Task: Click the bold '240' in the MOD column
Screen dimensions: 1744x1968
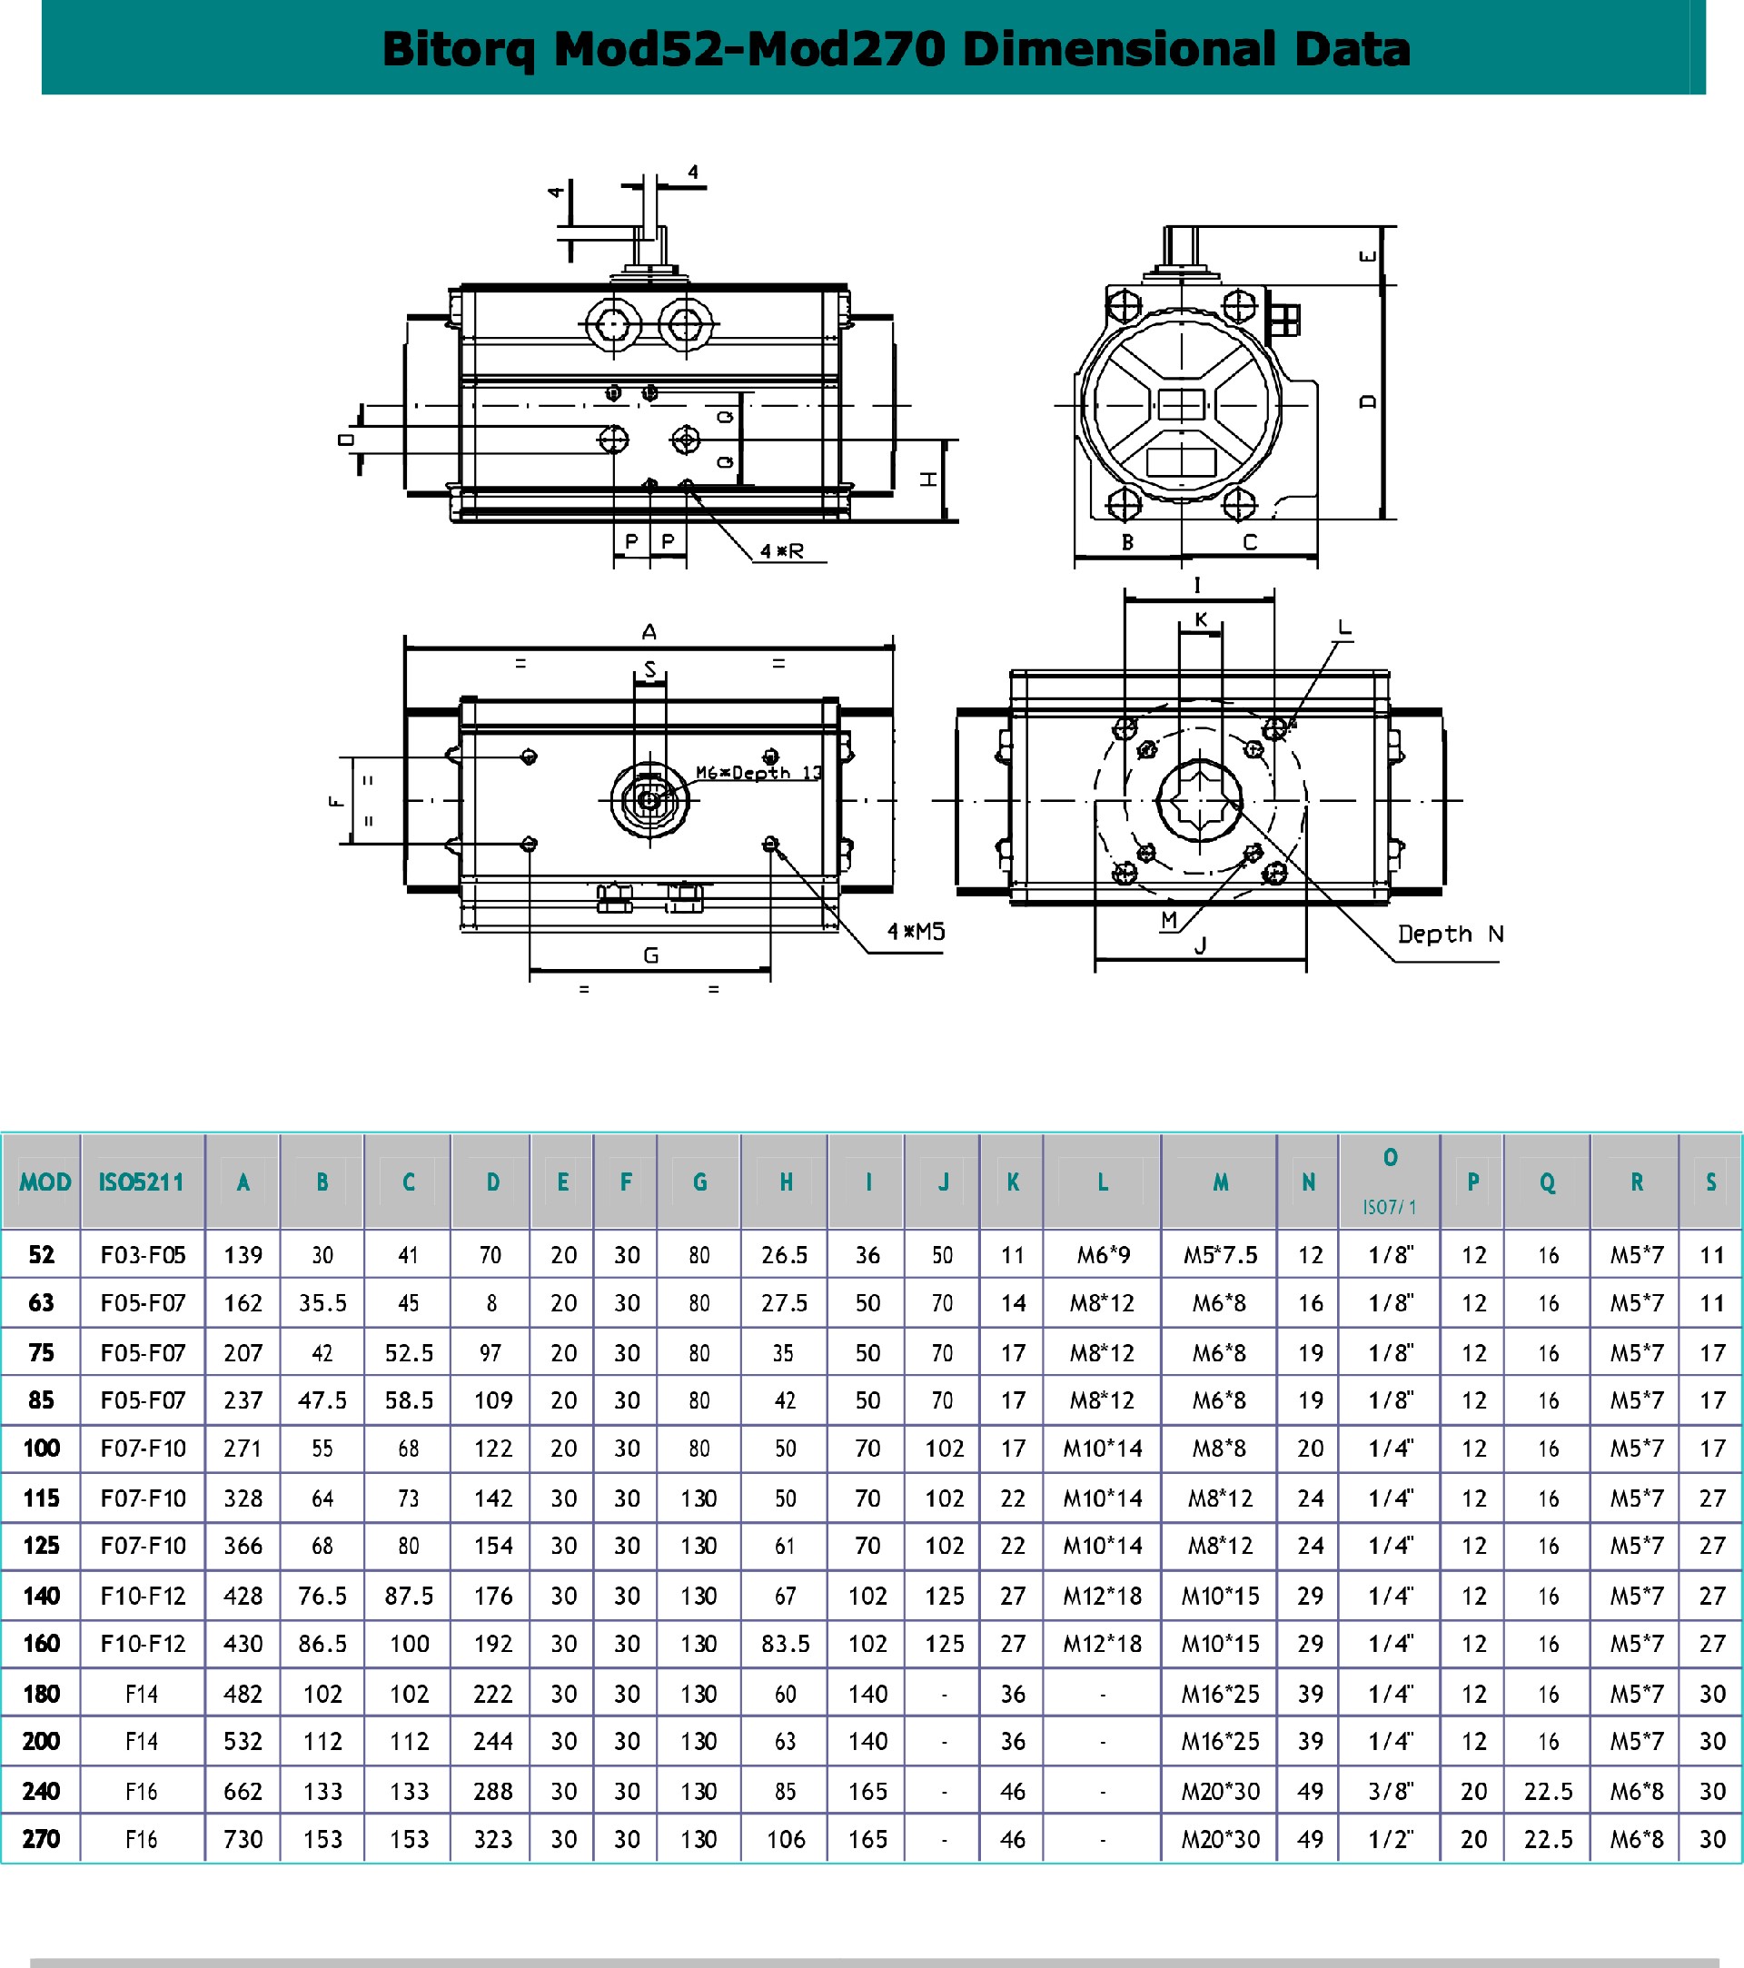Action: (x=42, y=1792)
